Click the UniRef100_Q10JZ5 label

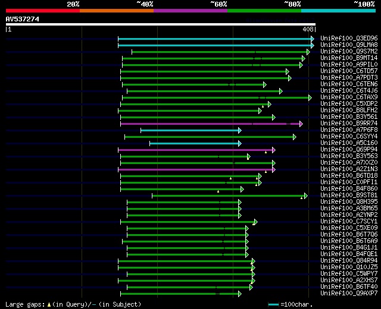[x=349, y=267]
